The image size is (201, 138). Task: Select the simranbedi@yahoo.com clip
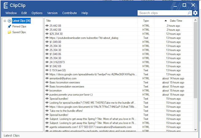(63, 79)
